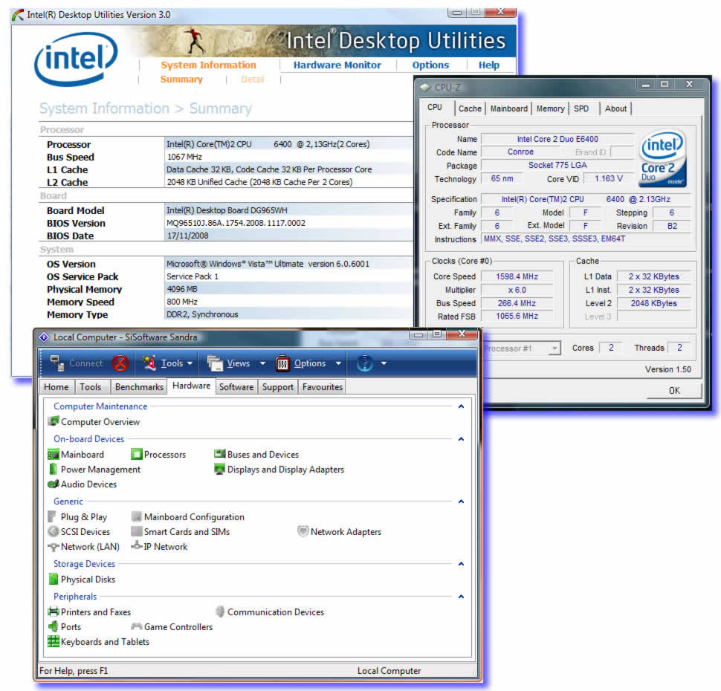Open Mainboard Configuration module

187,517
